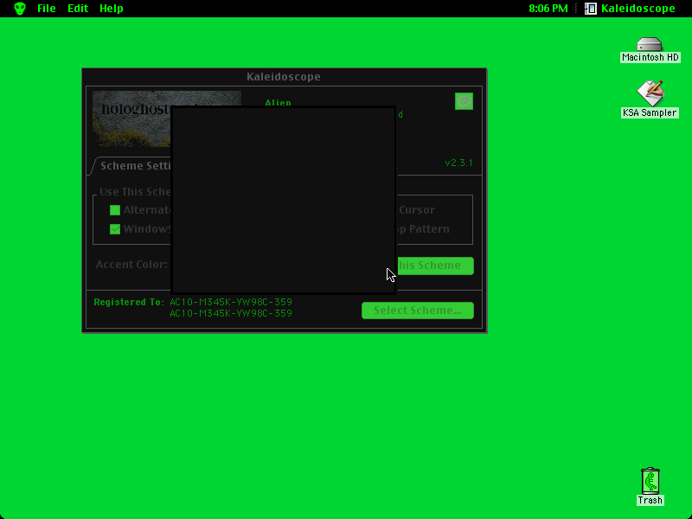The width and height of the screenshot is (692, 519).
Task: Open the Help menu
Action: pyautogui.click(x=112, y=9)
